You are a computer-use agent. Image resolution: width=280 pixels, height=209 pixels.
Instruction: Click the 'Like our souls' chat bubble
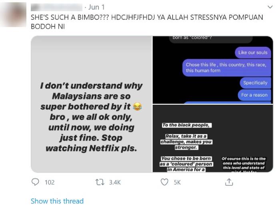pos(253,52)
